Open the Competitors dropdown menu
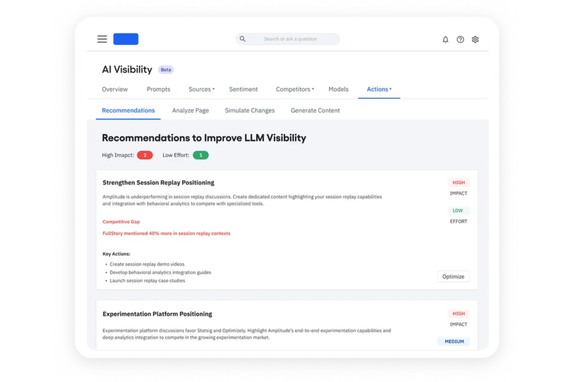 coord(295,89)
